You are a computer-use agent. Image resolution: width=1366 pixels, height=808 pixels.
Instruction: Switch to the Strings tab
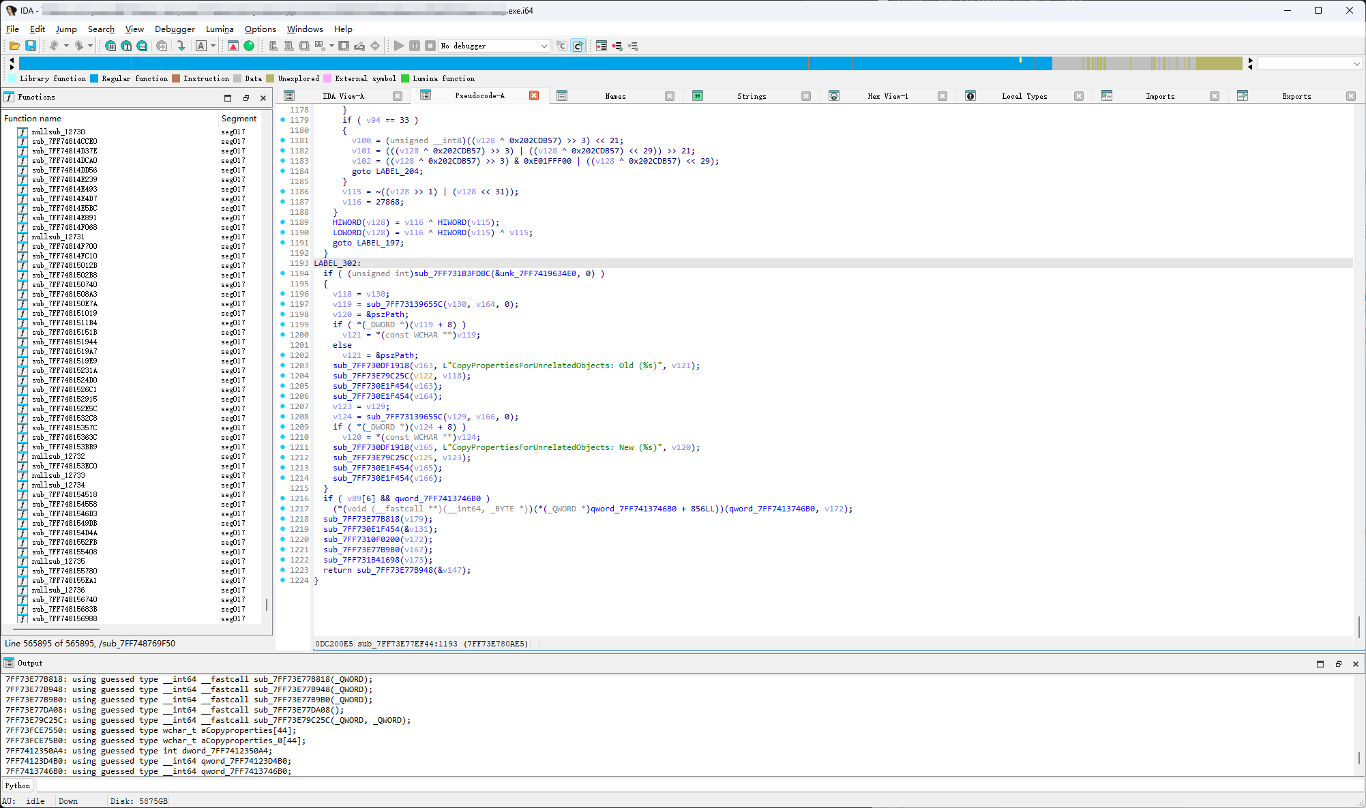[751, 96]
